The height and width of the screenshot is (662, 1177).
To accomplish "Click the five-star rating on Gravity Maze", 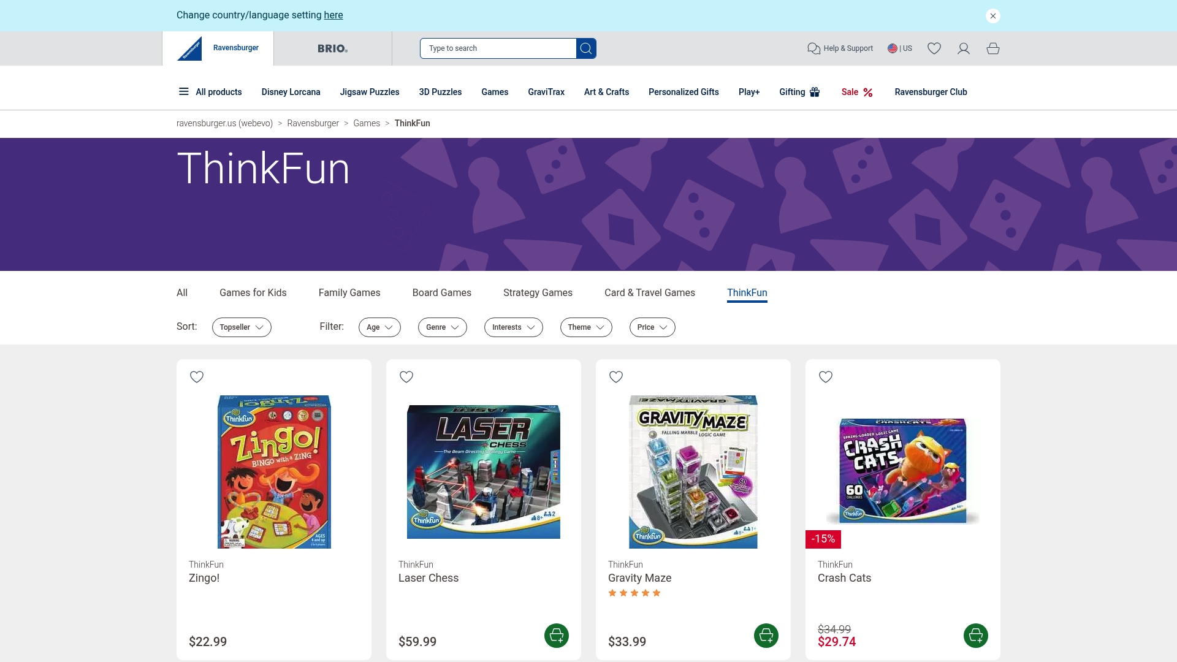I will (x=634, y=593).
